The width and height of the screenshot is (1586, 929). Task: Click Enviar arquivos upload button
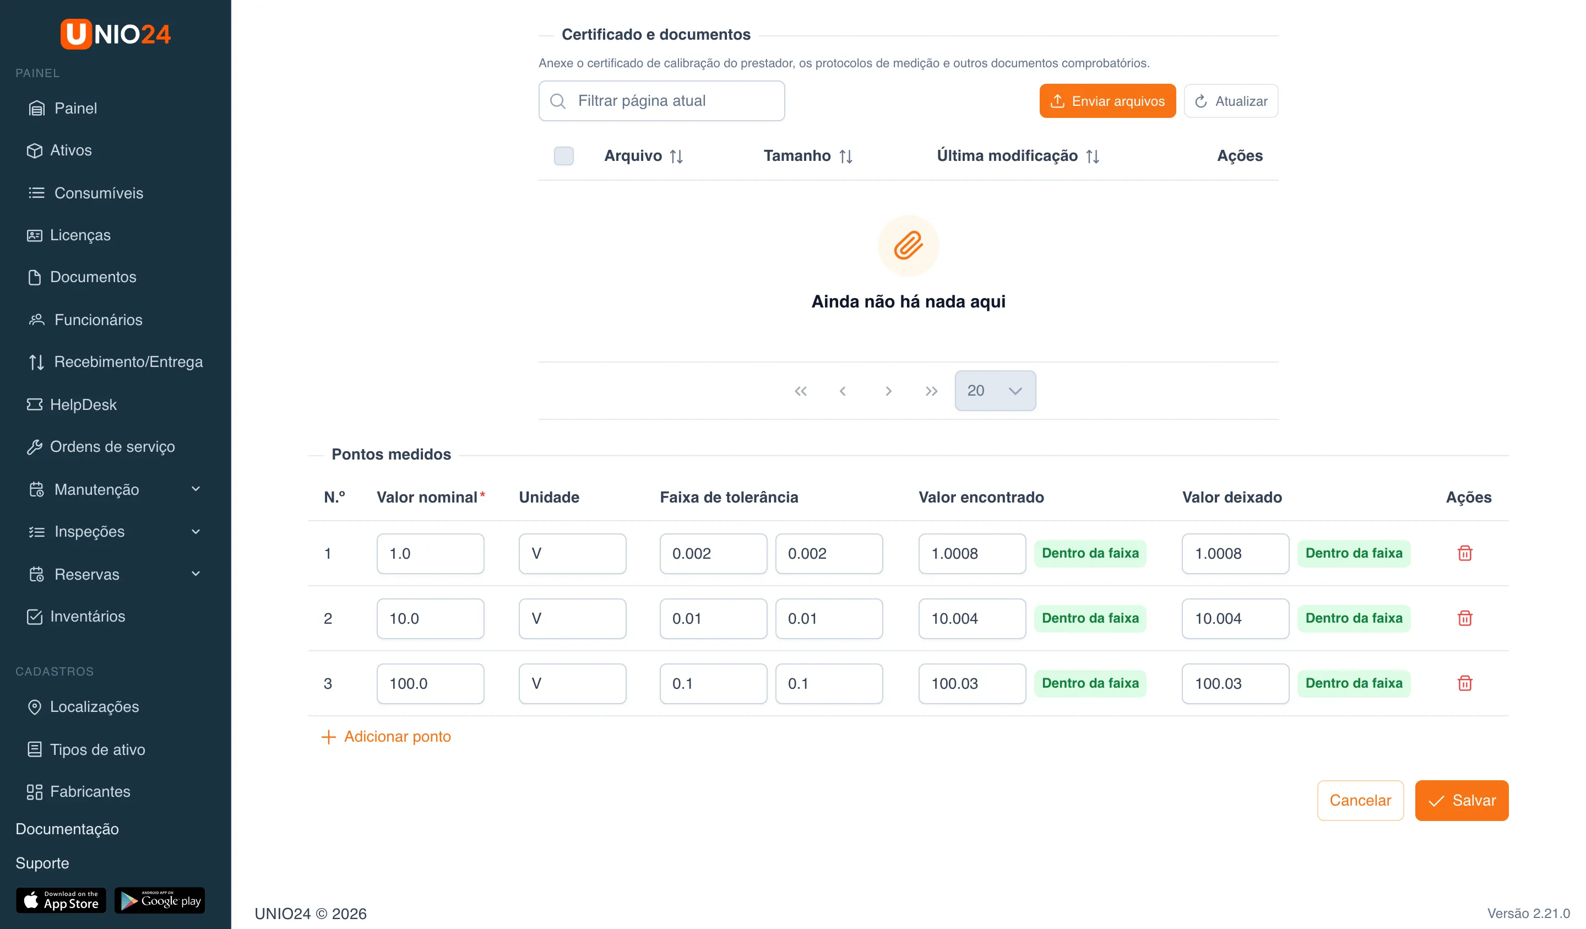point(1107,101)
